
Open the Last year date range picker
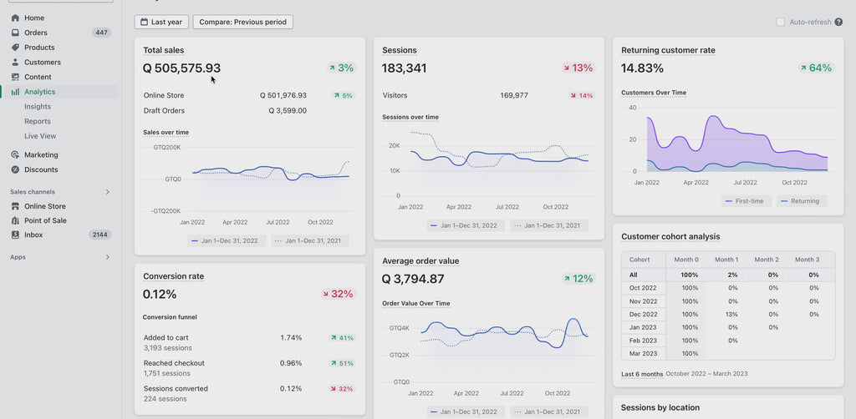tap(161, 22)
